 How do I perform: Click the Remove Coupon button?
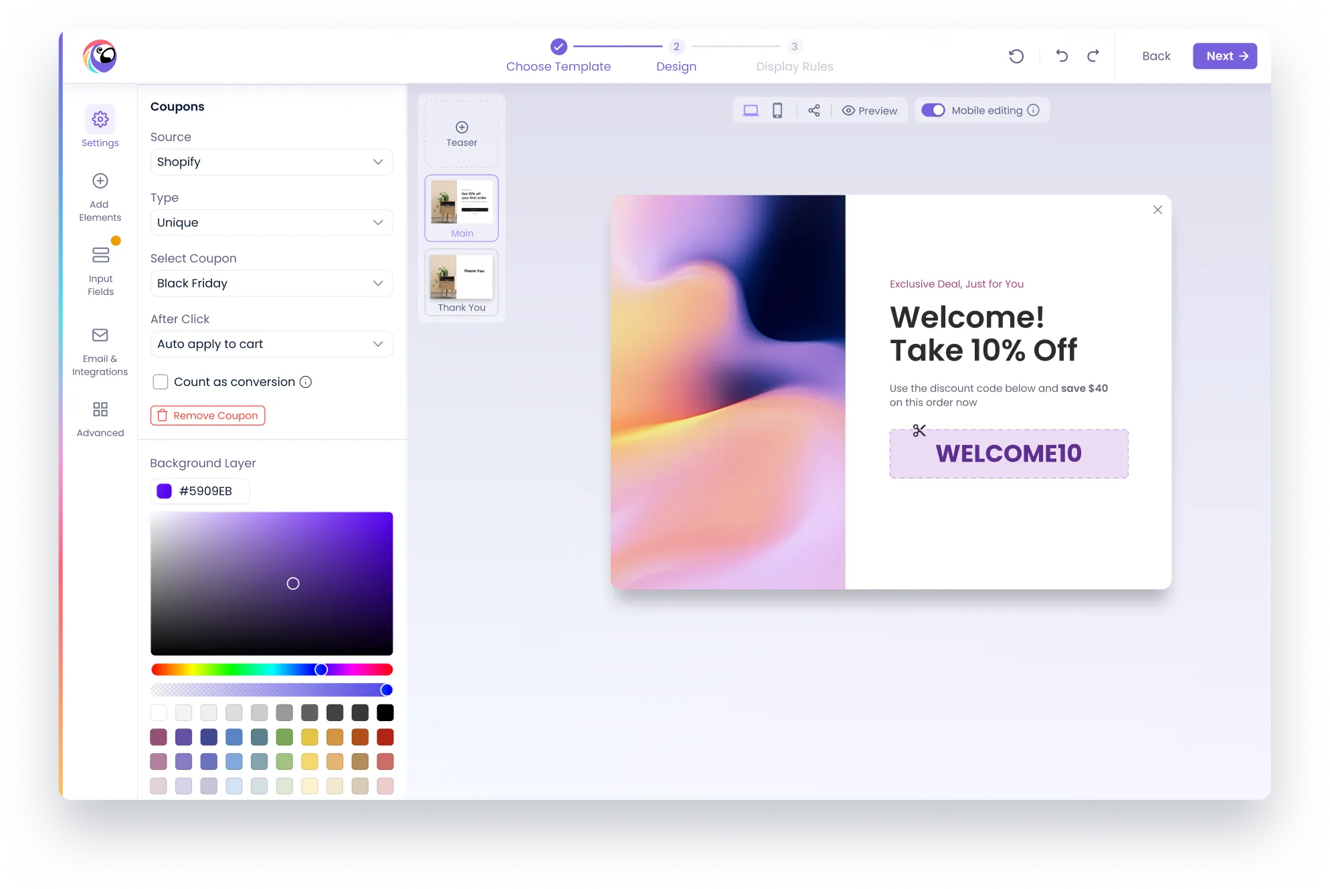click(208, 415)
